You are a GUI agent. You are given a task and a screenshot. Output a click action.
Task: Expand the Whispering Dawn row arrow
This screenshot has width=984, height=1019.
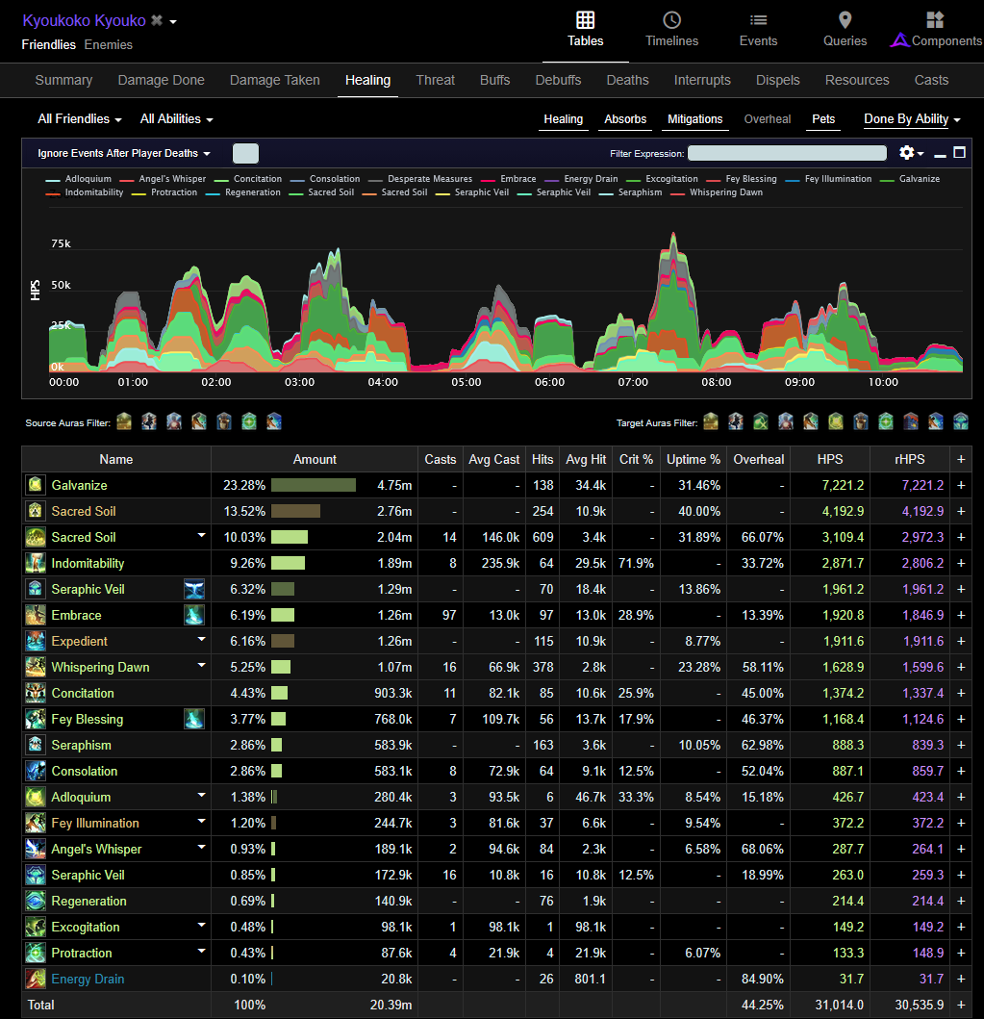click(201, 666)
